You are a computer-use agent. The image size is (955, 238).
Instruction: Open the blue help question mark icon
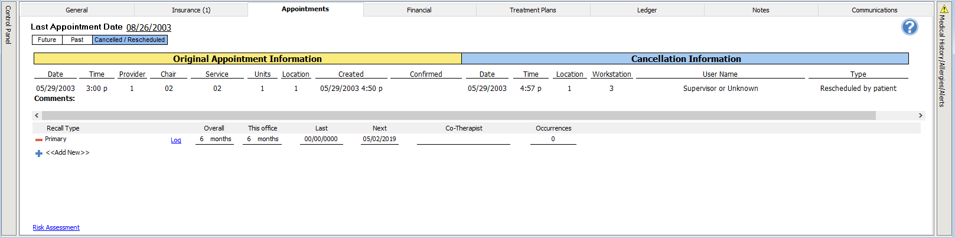[910, 27]
